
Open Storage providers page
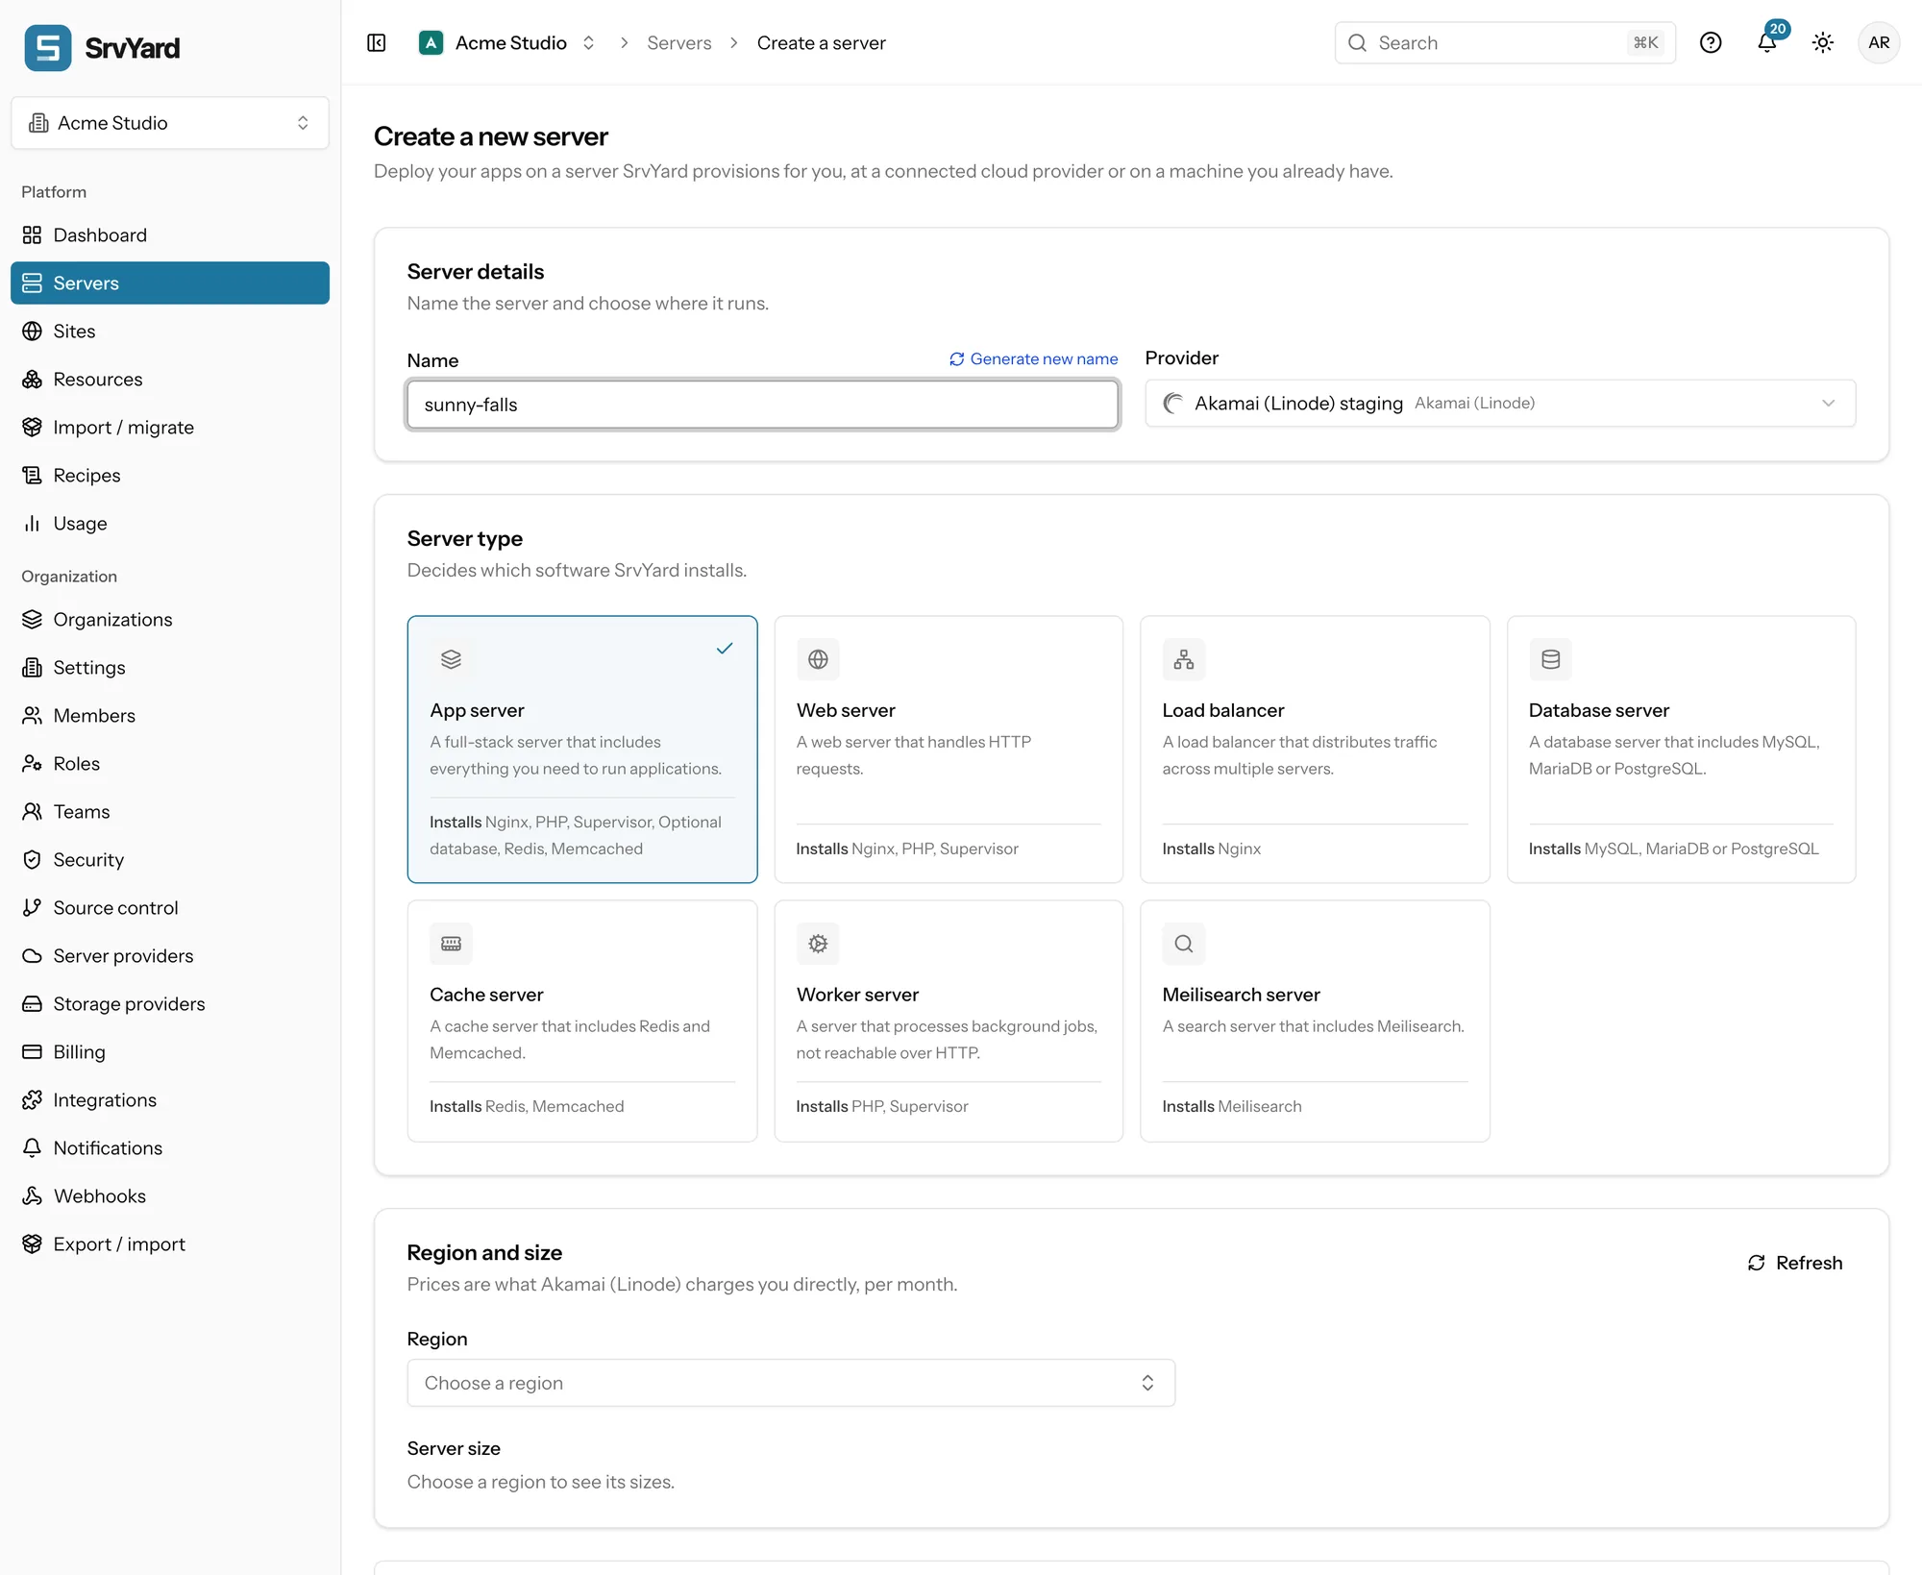[170, 1004]
